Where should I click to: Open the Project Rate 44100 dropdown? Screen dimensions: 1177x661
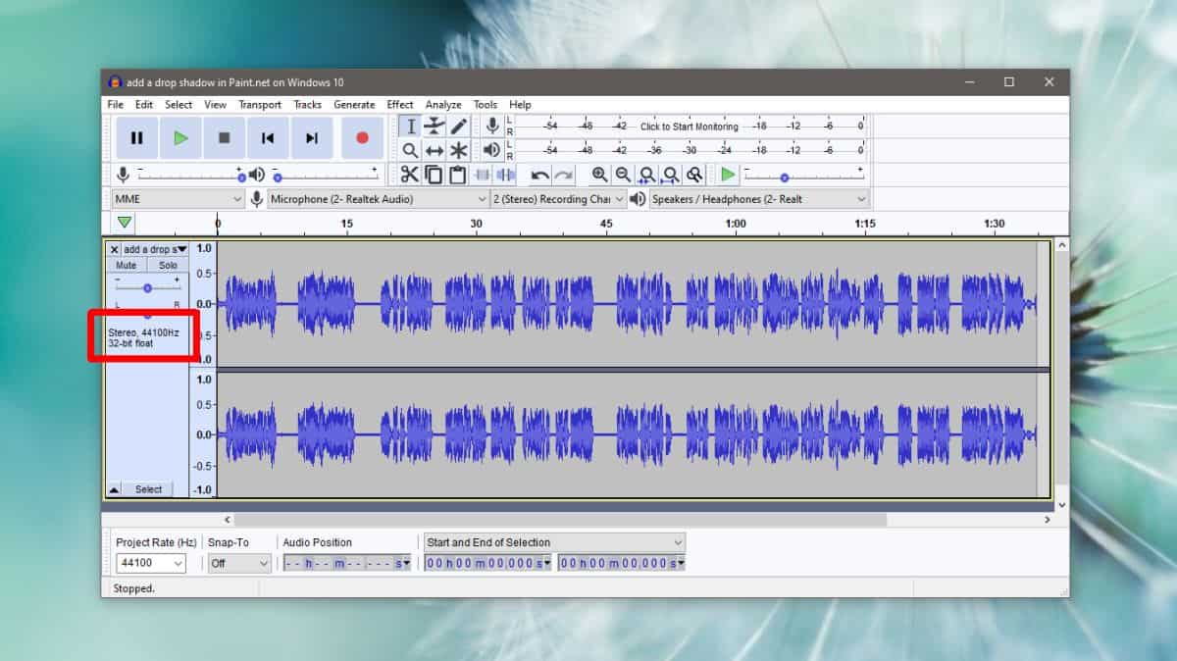coord(150,563)
